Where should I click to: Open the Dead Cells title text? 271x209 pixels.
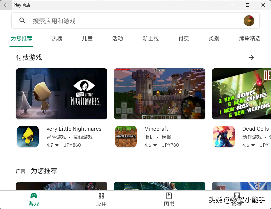tap(256, 129)
